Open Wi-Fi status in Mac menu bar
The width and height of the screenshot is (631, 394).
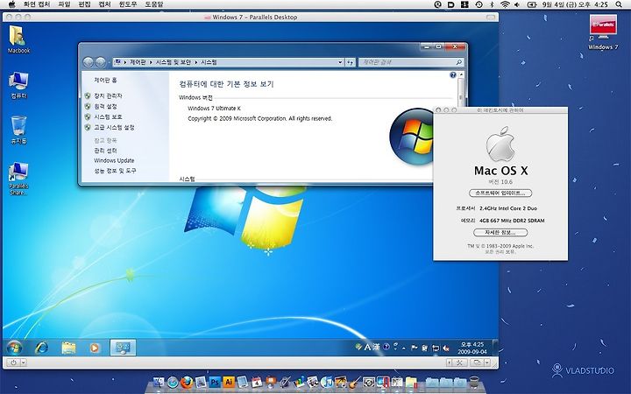coord(505,4)
